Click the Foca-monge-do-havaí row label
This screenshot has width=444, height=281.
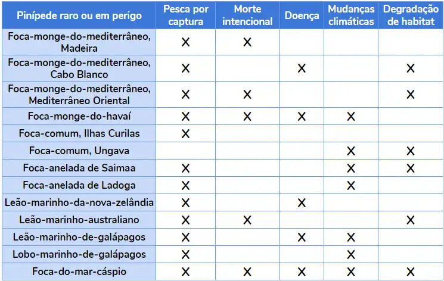click(x=79, y=116)
